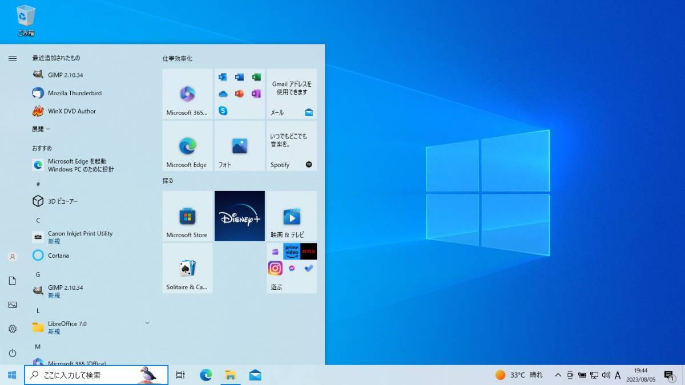Select the 探る tile group header

(x=168, y=180)
